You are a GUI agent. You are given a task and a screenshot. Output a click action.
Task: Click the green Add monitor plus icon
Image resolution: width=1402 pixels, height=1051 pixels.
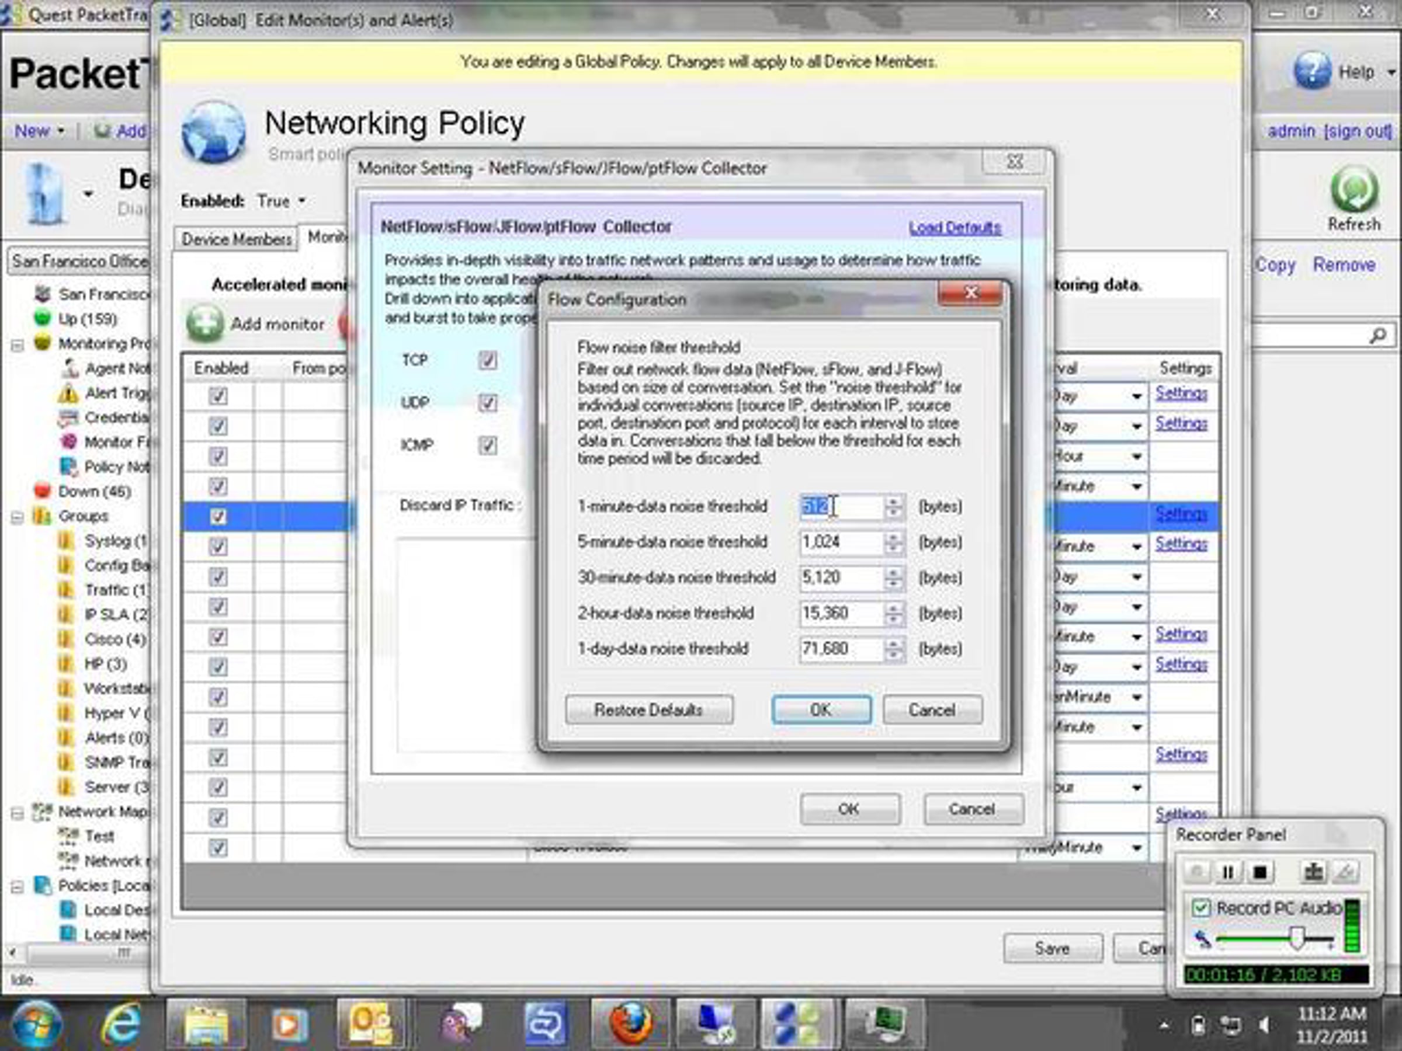point(204,323)
